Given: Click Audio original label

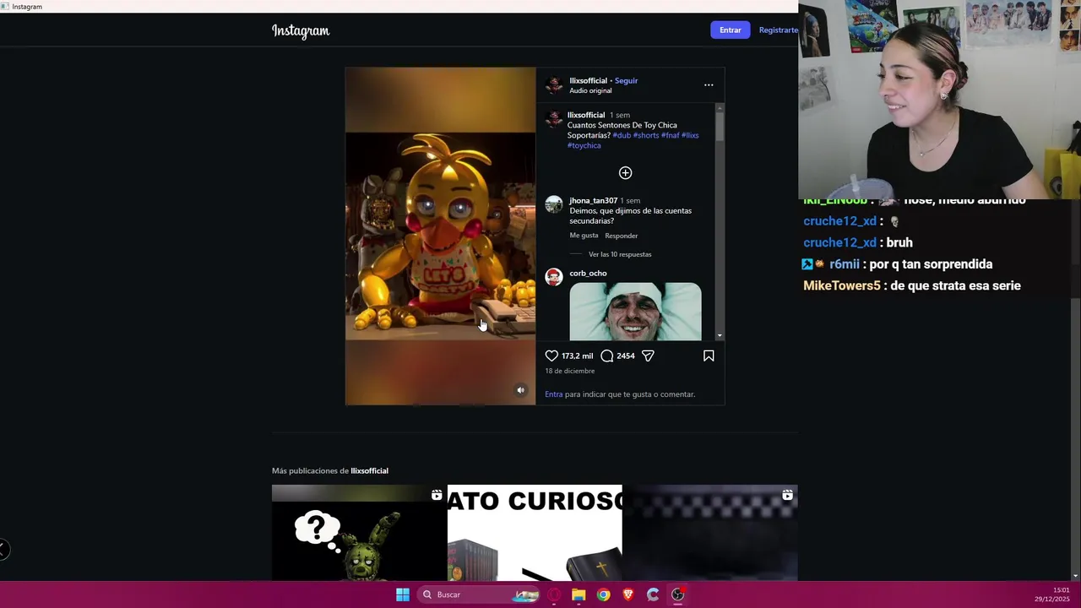Looking at the screenshot, I should (x=590, y=90).
